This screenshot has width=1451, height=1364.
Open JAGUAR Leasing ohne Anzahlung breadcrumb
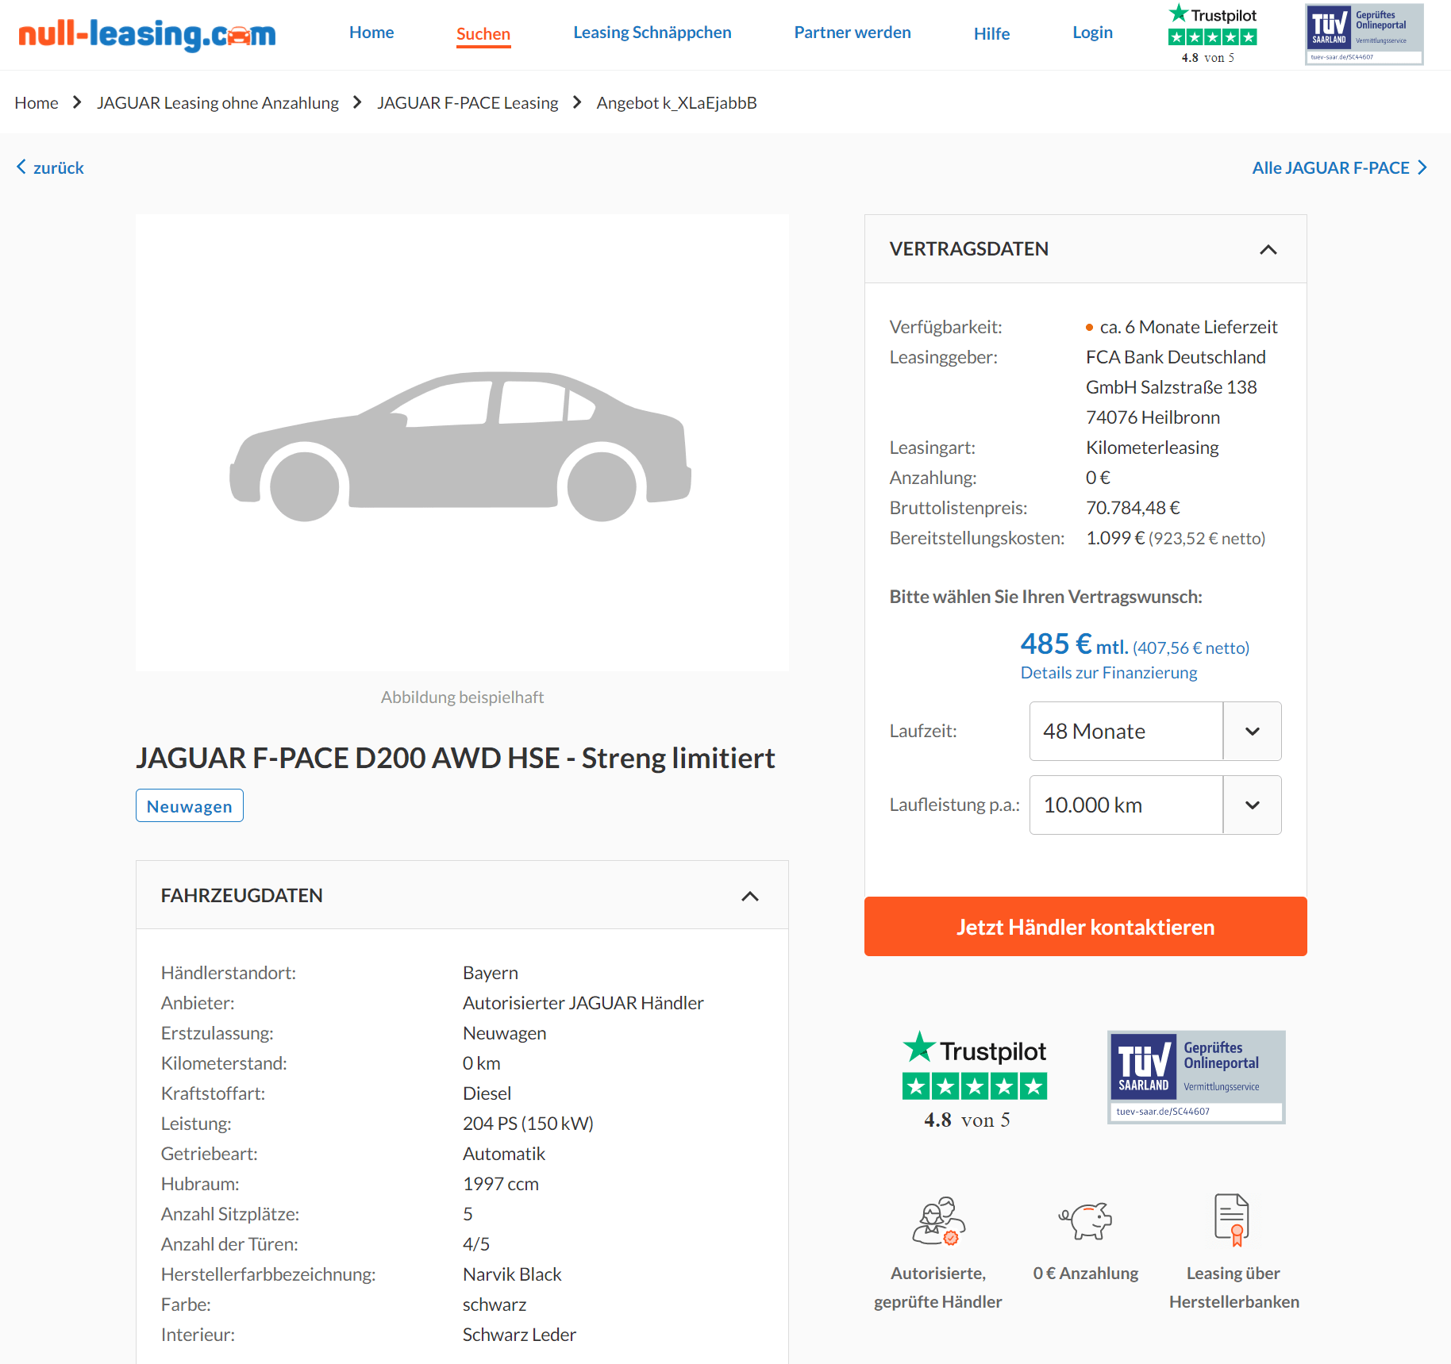(217, 103)
